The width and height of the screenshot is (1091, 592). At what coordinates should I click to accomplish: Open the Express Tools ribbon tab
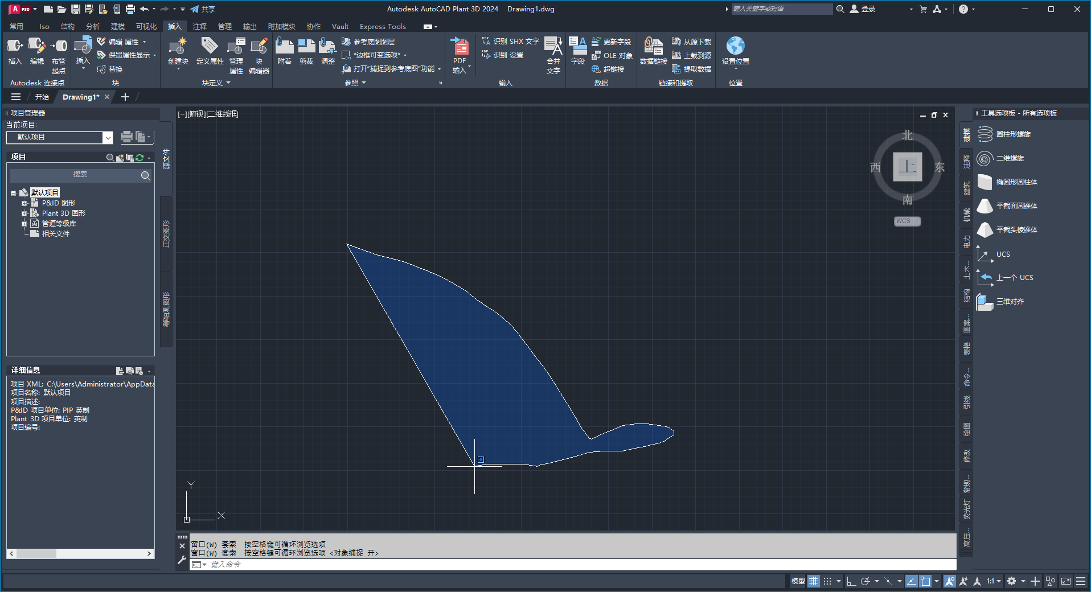(383, 26)
